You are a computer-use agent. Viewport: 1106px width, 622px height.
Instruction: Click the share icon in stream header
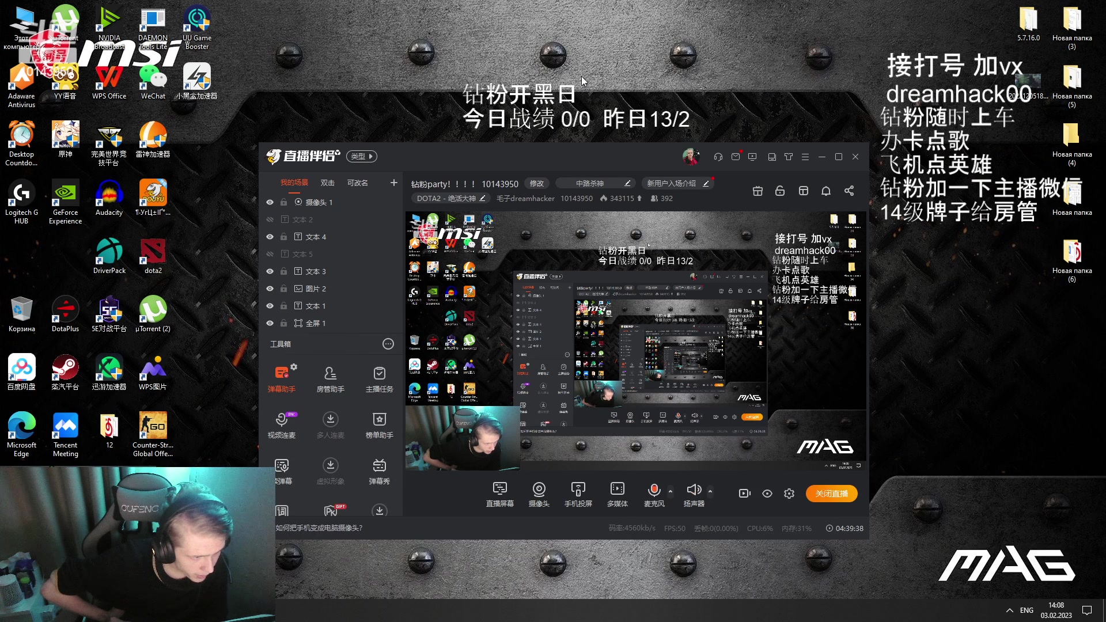click(x=849, y=191)
